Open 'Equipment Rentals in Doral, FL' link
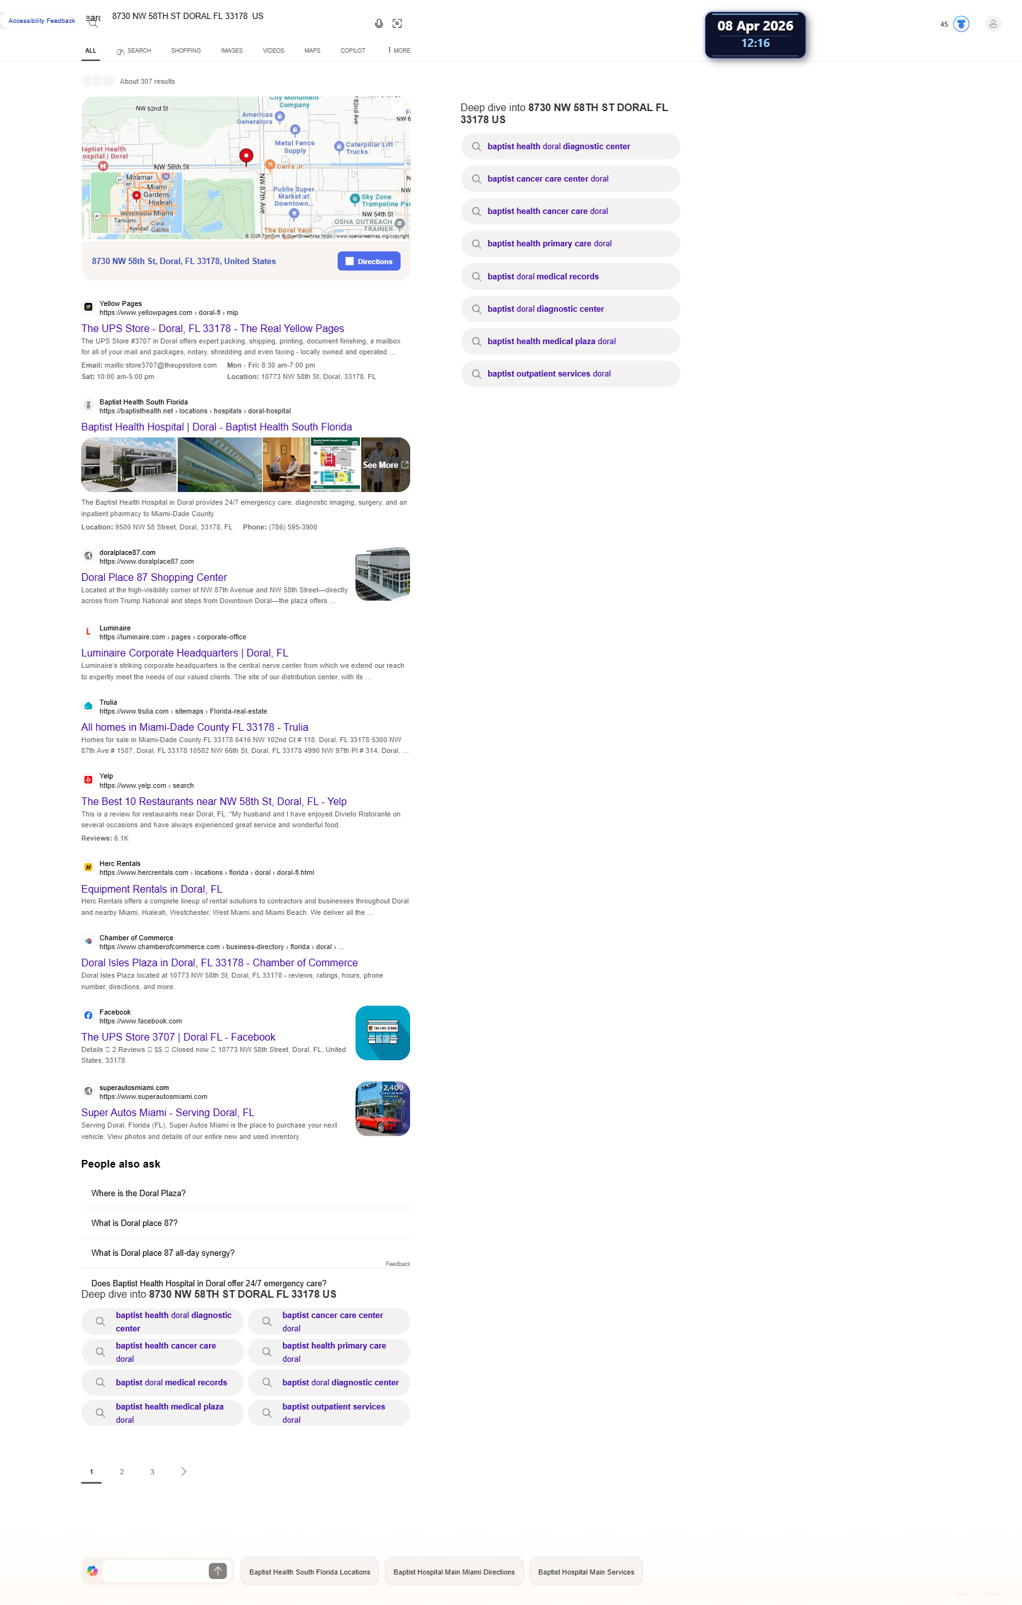 tap(152, 889)
